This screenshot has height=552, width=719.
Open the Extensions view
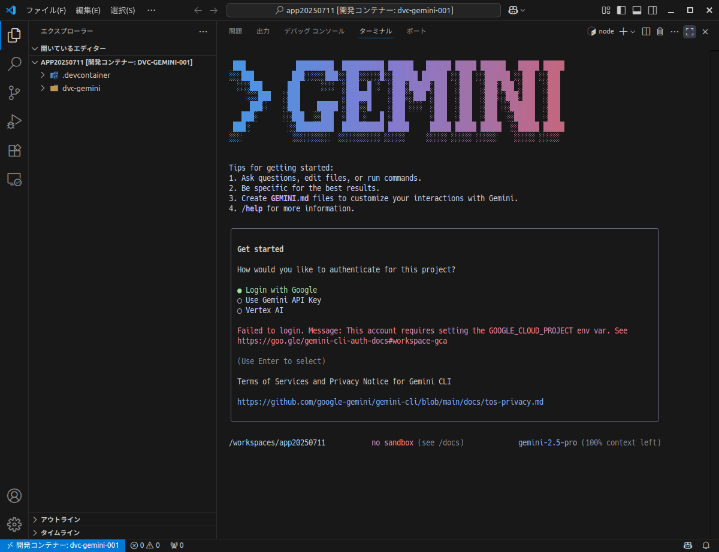(x=14, y=150)
